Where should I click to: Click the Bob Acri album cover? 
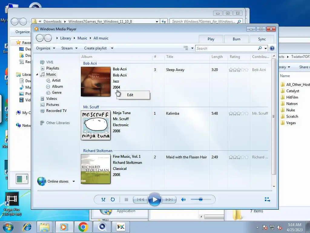[x=96, y=82]
